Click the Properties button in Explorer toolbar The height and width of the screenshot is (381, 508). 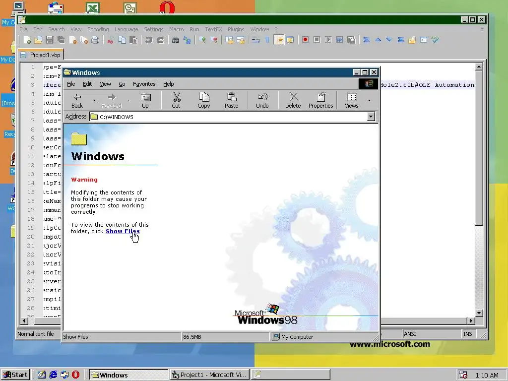tap(321, 100)
